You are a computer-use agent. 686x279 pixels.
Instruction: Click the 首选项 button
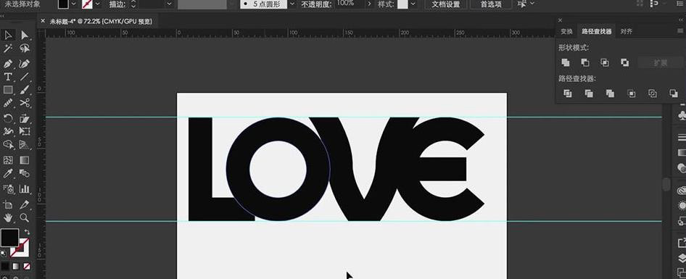490,4
